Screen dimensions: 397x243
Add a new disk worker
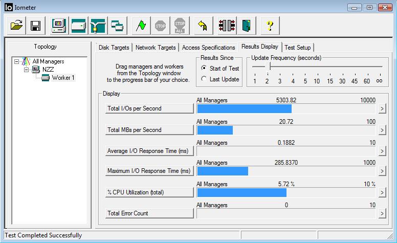78,26
